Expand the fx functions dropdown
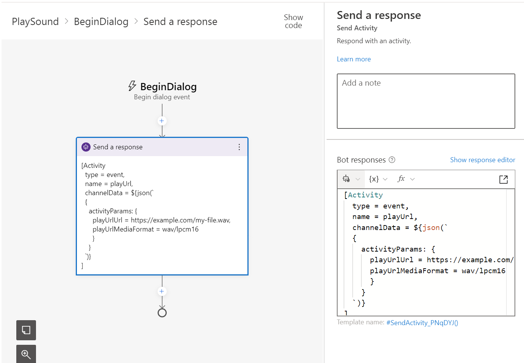 [x=406, y=179]
